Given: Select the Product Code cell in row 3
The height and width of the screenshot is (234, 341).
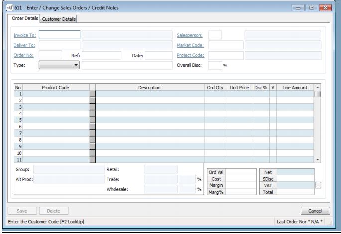Looking at the screenshot, I should tap(56, 107).
